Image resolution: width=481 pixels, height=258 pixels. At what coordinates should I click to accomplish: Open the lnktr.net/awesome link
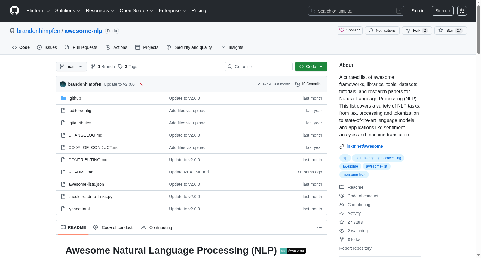(x=365, y=146)
